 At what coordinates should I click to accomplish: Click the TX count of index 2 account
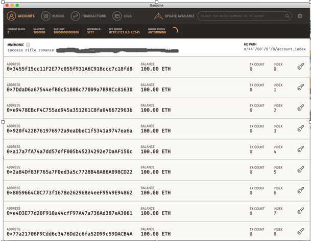click(x=251, y=111)
